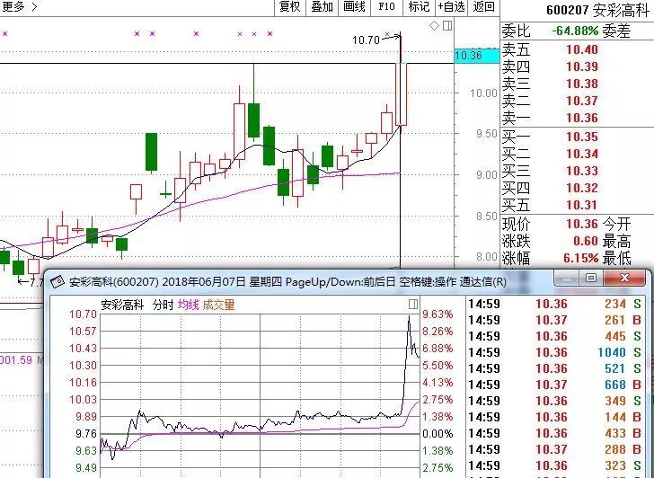
Task: Minimize the intraday popup window
Action: [566, 279]
